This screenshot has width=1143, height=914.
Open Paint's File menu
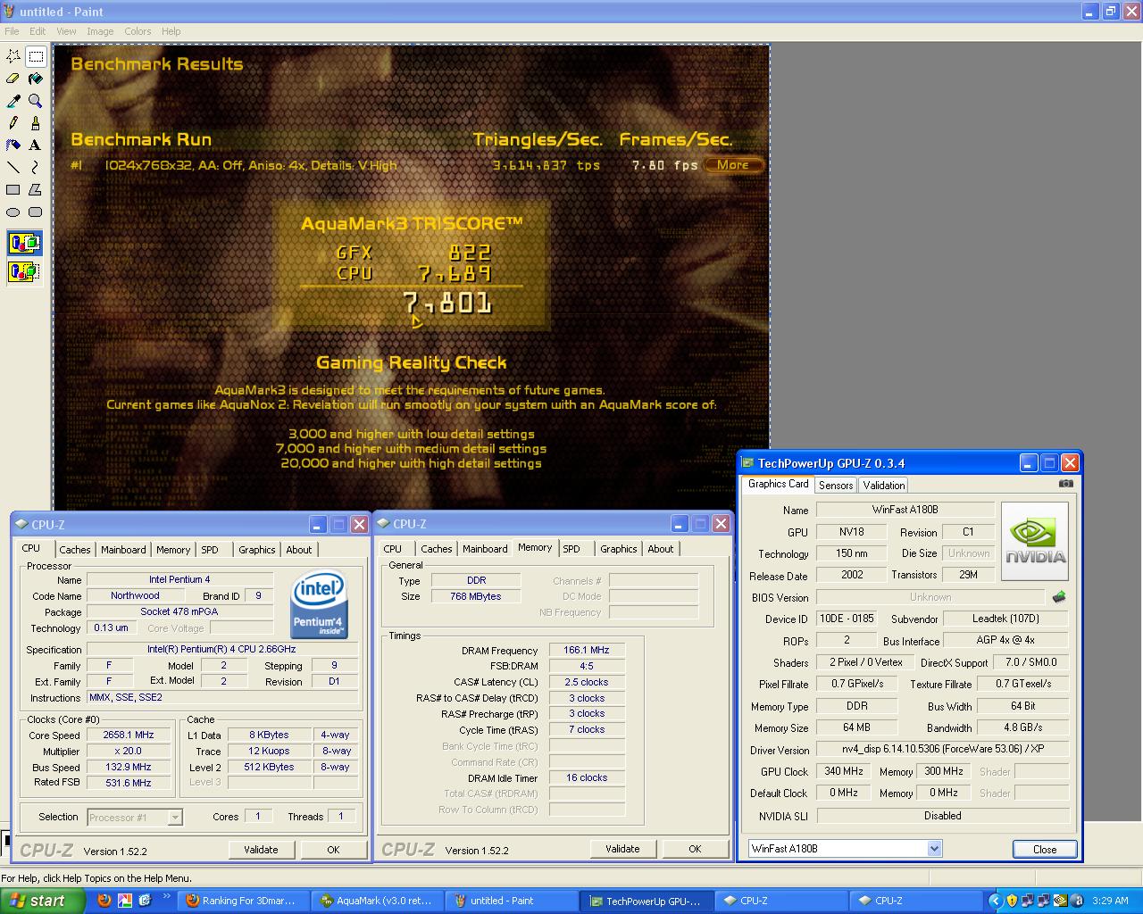point(12,31)
